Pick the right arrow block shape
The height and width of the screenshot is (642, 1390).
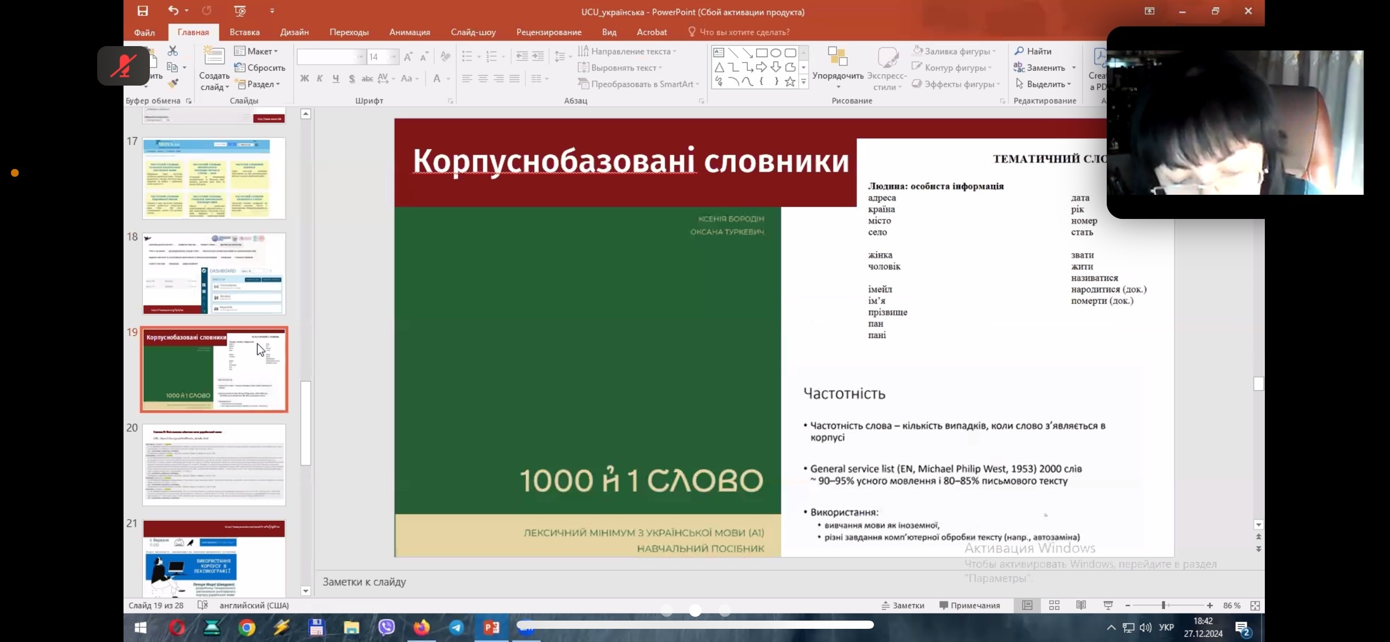click(x=761, y=67)
